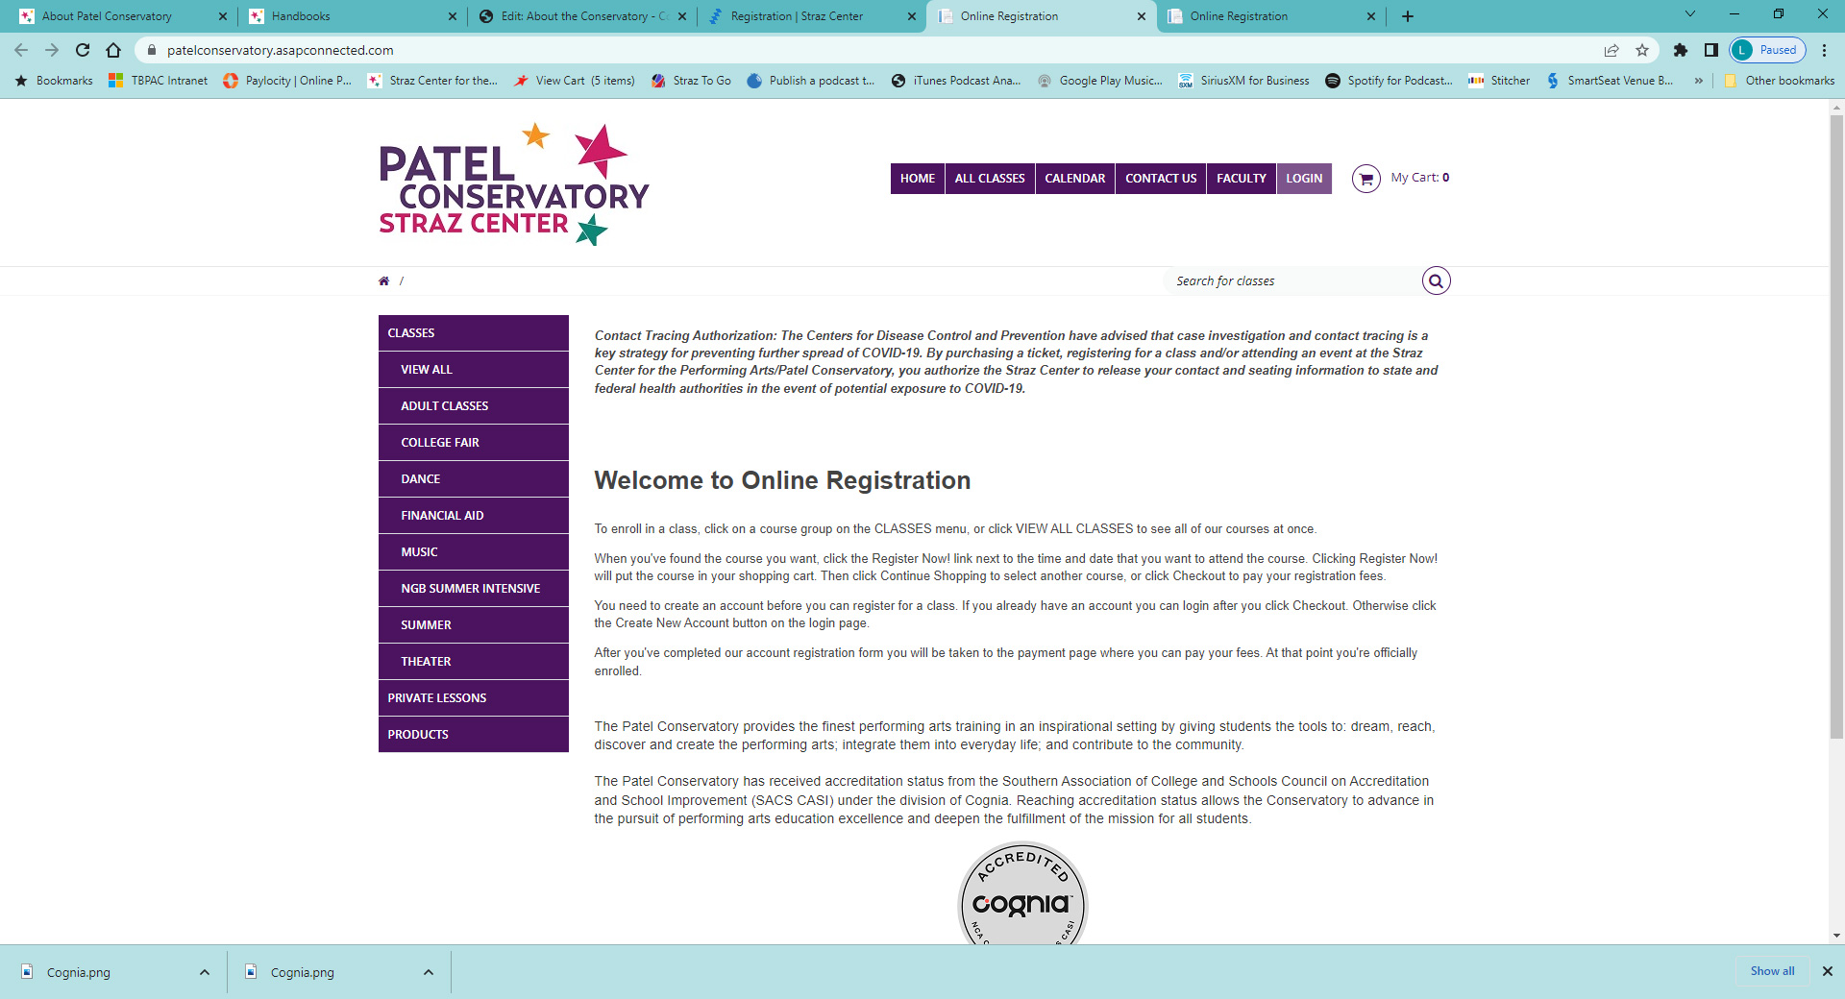The width and height of the screenshot is (1845, 999).
Task: Expand the bookmarks overflow chevron
Action: pyautogui.click(x=1699, y=81)
